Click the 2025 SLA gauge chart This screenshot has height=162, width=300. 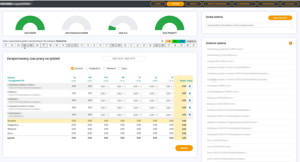[123, 23]
